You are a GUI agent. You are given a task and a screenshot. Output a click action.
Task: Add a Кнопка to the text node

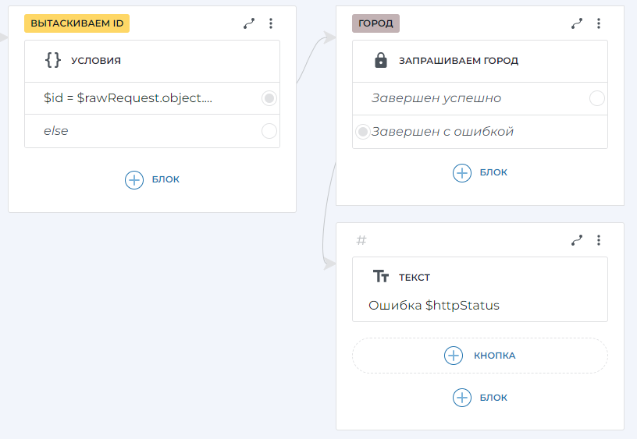click(480, 356)
